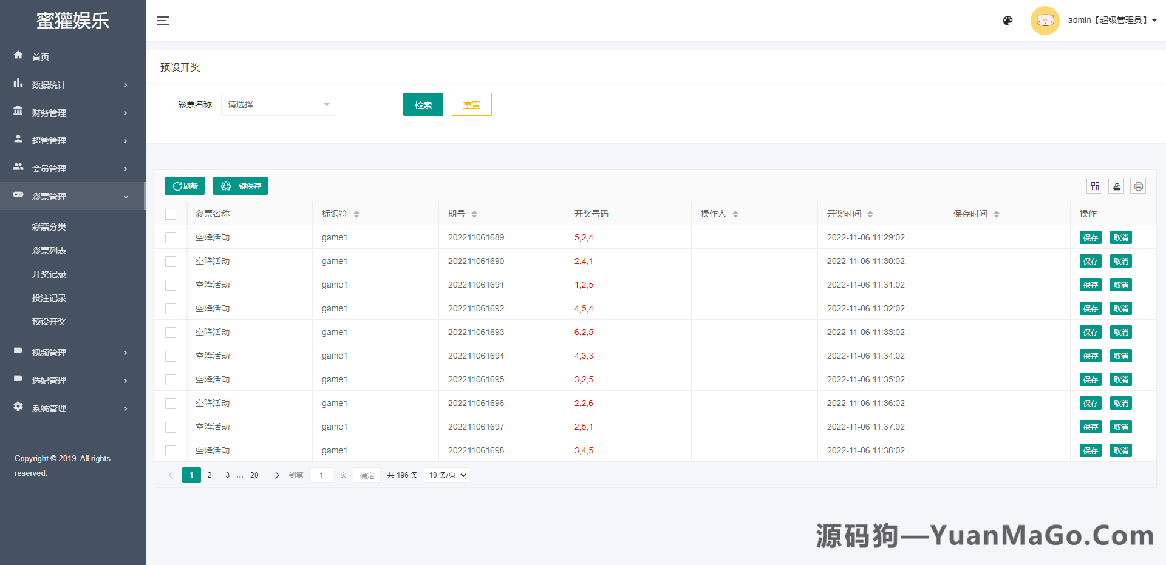The height and width of the screenshot is (565, 1166).
Task: Open the 彩票名称 select dropdown
Action: click(278, 104)
